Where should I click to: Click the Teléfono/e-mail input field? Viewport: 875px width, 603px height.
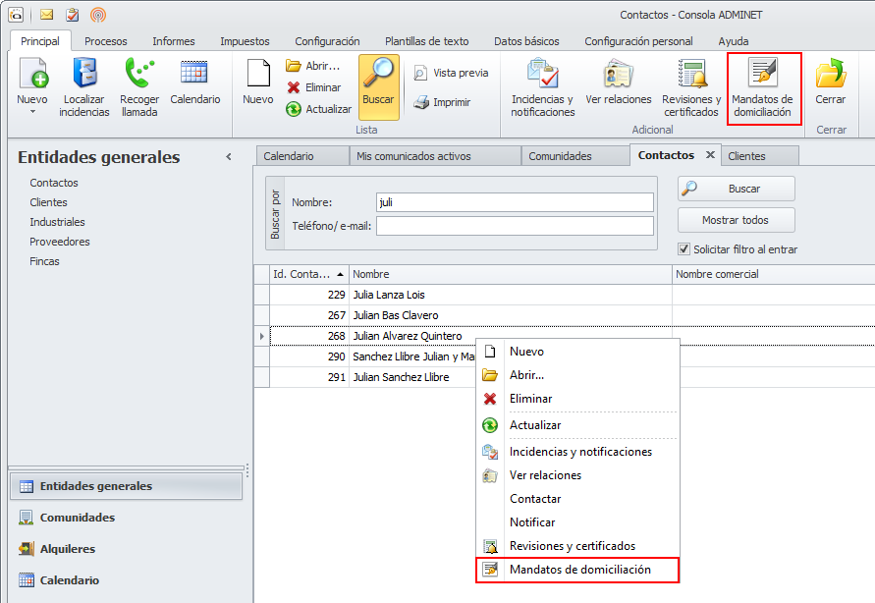tap(514, 226)
